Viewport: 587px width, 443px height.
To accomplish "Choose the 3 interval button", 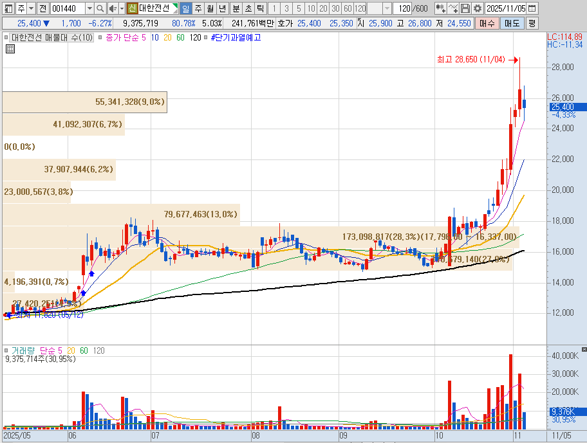I will (286, 8).
